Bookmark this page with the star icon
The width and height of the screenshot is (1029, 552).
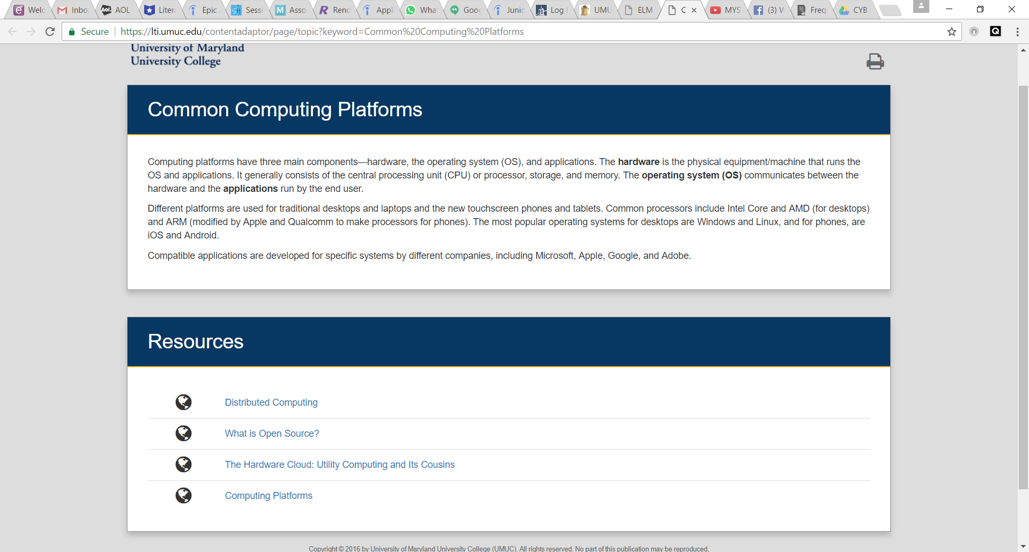(x=952, y=32)
